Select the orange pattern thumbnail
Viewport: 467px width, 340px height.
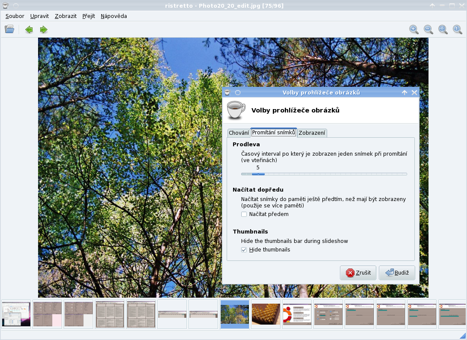266,314
